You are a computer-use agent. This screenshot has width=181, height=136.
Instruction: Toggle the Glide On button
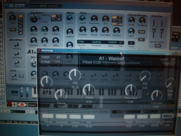pos(21,76)
